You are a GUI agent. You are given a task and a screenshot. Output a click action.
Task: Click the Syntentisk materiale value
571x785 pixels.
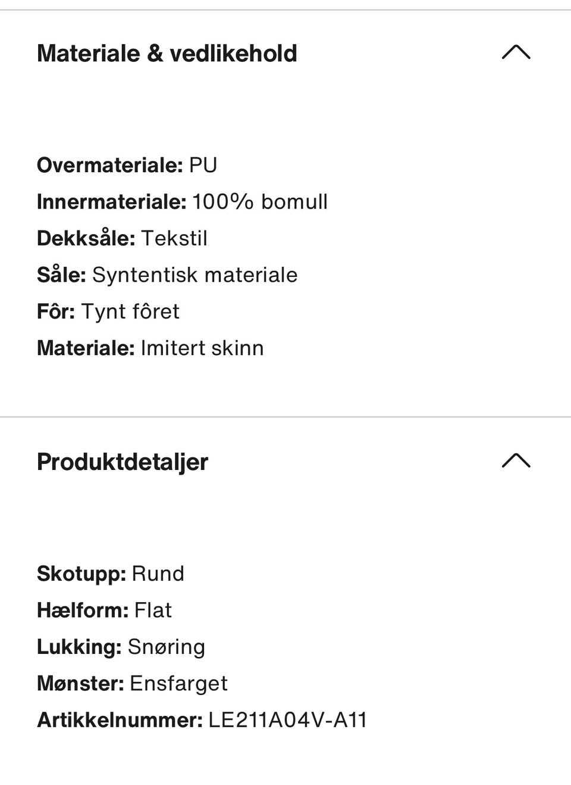194,275
